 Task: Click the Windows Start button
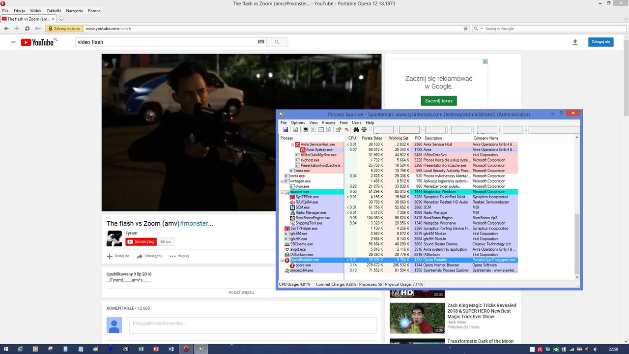pos(6,349)
